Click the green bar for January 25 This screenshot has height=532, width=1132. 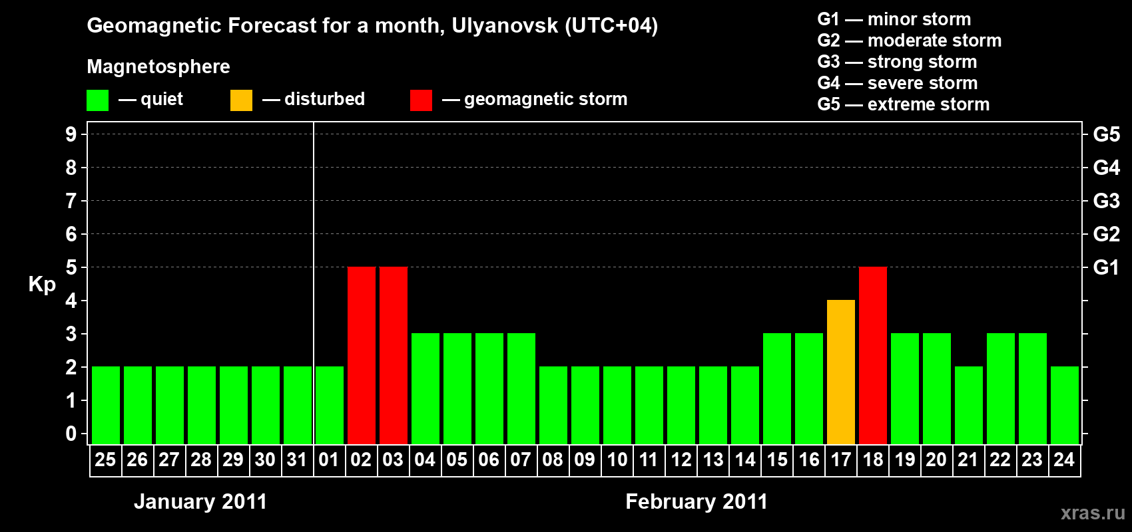(106, 405)
